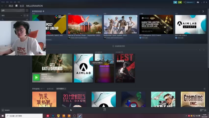Viewport: 209px width, 118px height.
Task: Open the Special & Partner Drops news thumbnail
Action: click(85, 24)
